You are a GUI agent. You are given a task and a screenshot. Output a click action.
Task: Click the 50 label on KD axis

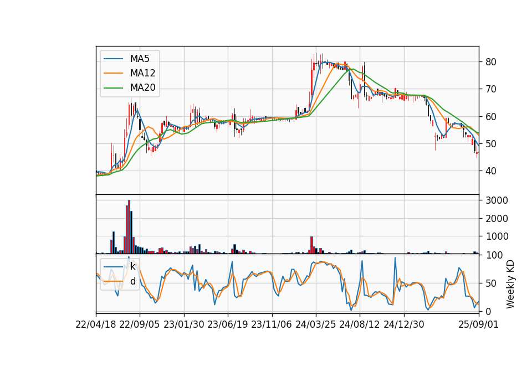point(490,283)
